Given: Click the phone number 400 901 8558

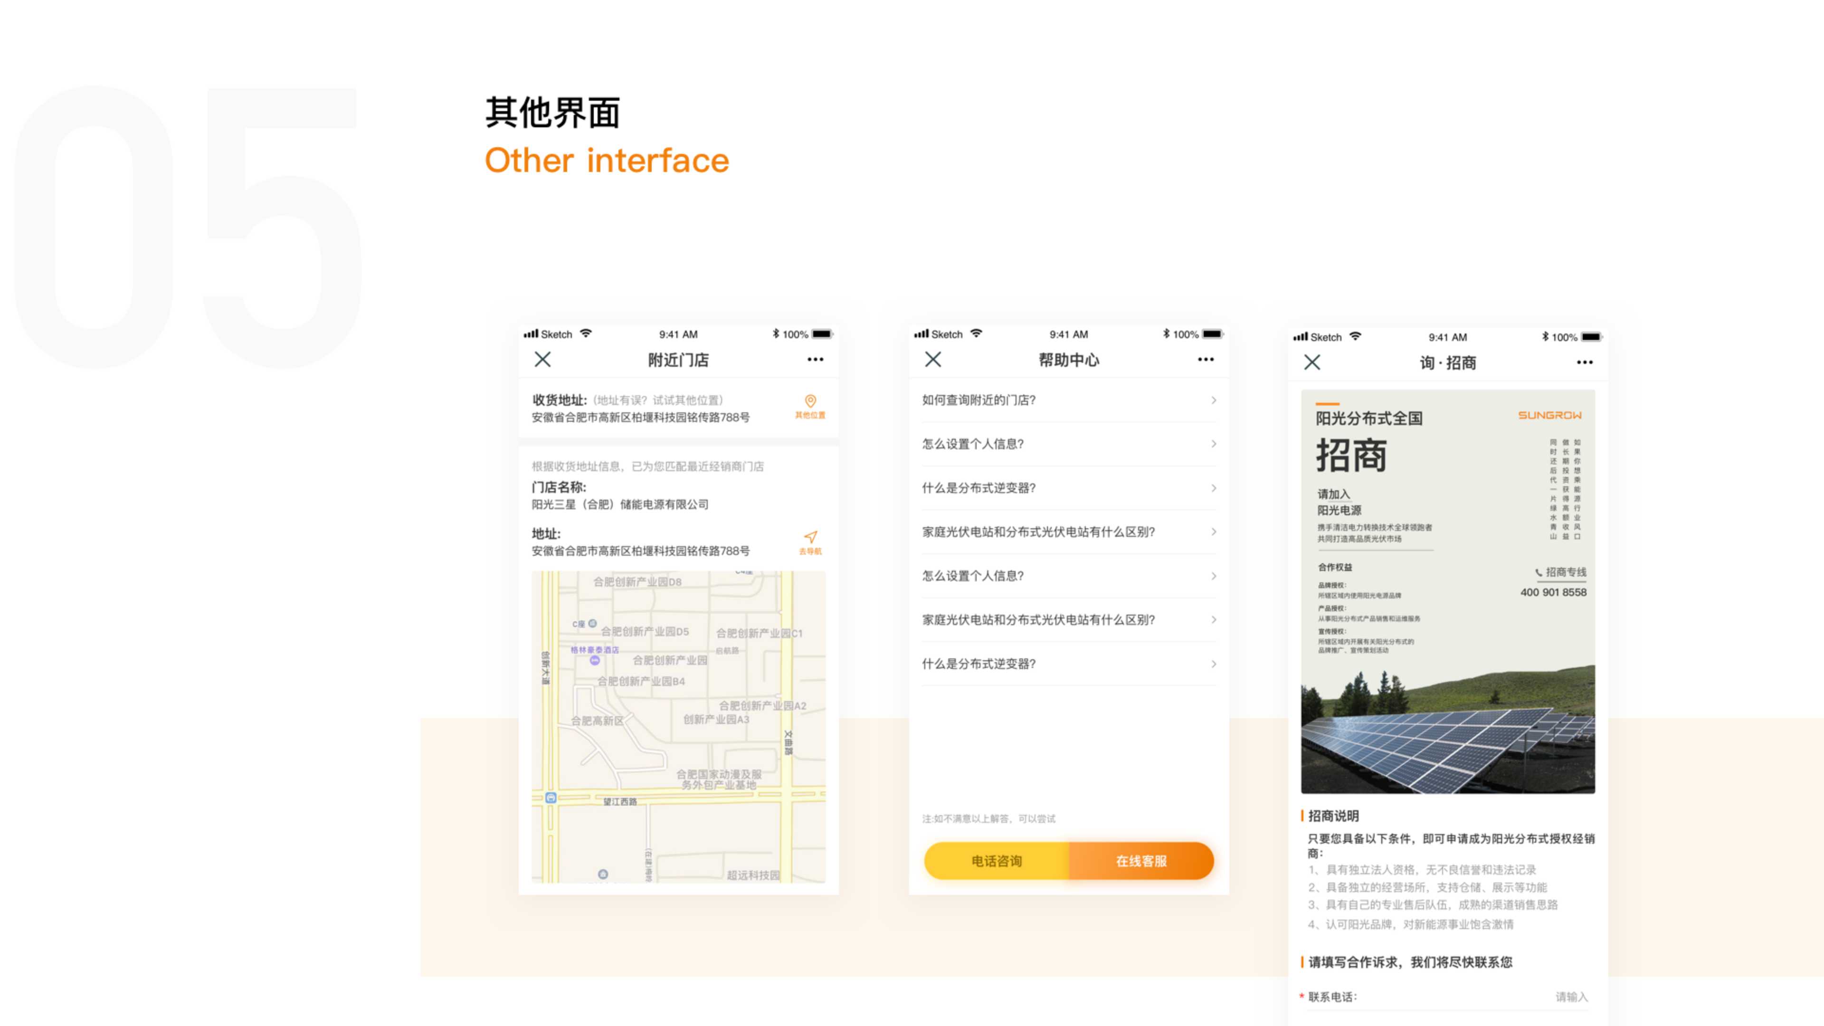Looking at the screenshot, I should coord(1554,593).
